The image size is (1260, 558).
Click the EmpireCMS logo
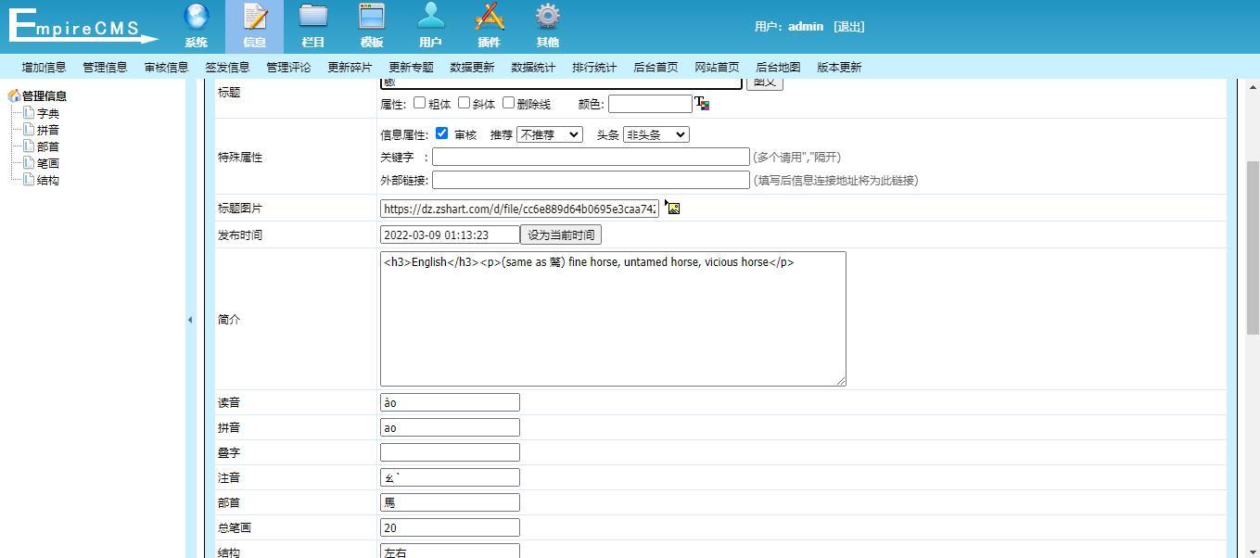[83, 26]
